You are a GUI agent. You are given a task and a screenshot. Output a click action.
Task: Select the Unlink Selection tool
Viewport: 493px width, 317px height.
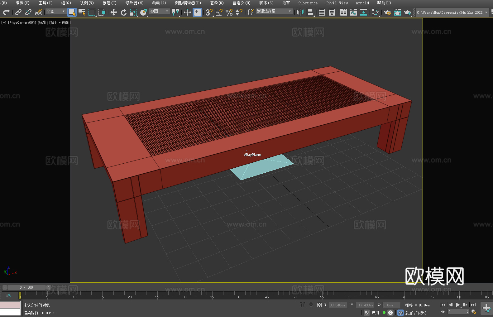(28, 12)
